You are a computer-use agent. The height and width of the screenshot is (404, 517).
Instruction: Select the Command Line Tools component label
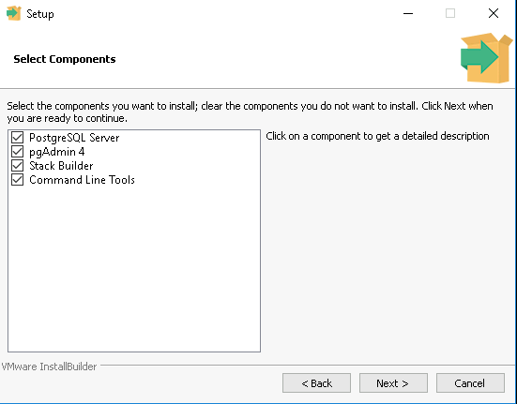(82, 180)
